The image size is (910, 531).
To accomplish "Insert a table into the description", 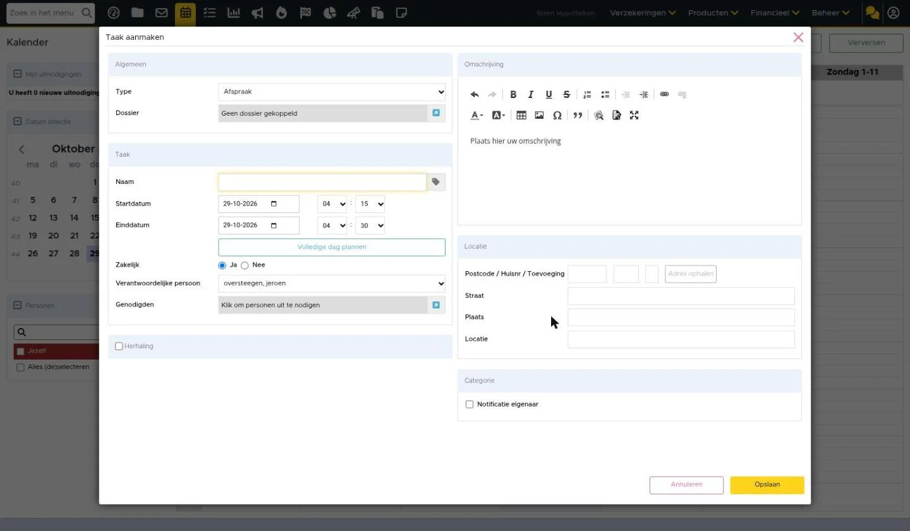I will pyautogui.click(x=521, y=116).
